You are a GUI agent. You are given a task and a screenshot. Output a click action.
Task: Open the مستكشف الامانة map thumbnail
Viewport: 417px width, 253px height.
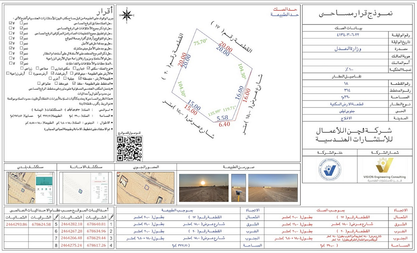coord(86,188)
